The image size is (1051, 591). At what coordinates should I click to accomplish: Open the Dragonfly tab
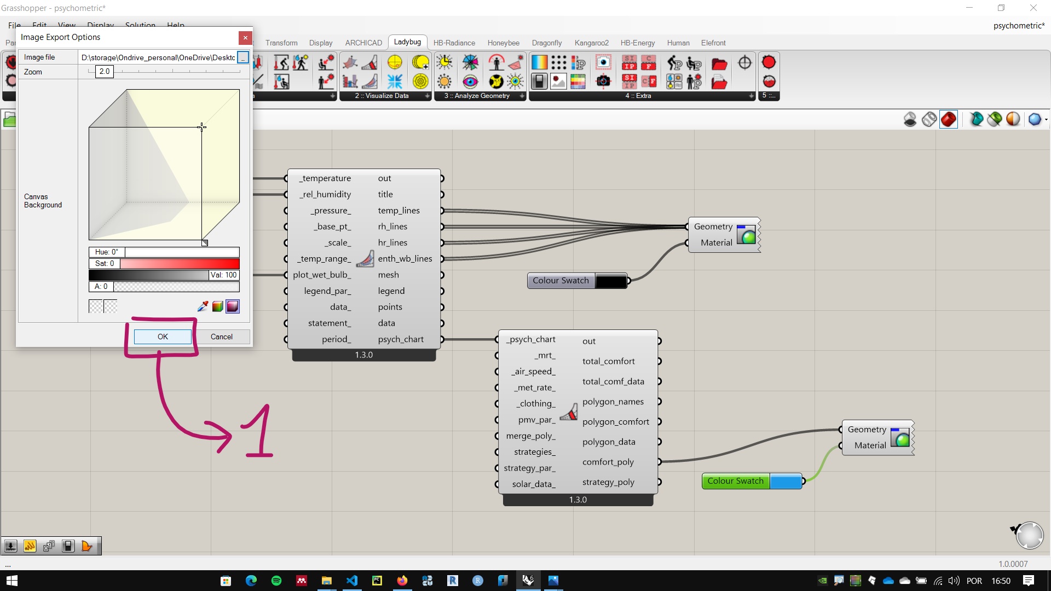(546, 43)
